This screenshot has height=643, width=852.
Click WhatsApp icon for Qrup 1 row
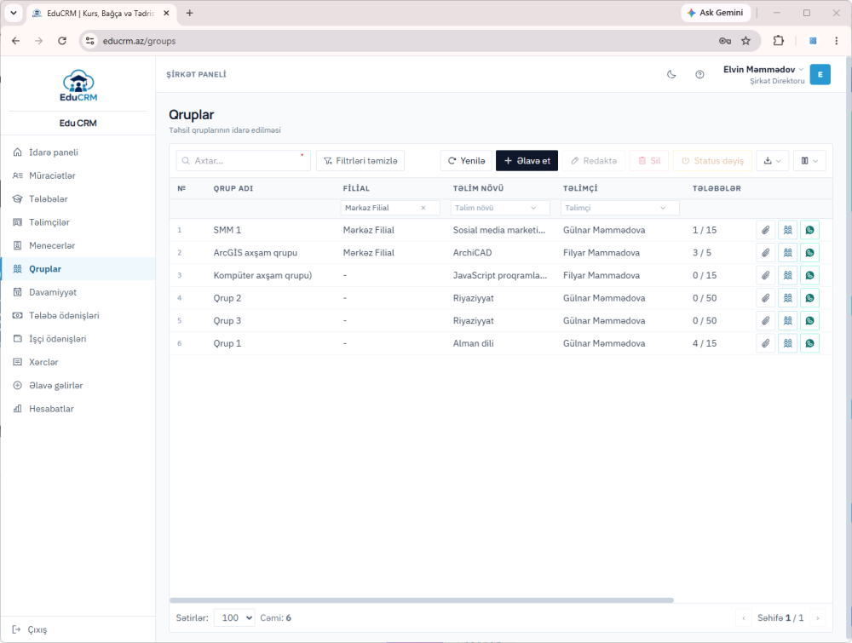[809, 344]
